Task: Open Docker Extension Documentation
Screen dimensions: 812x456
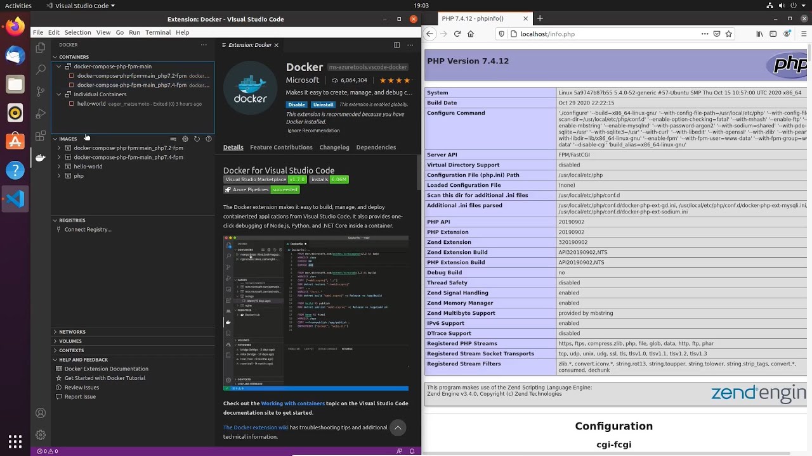Action: click(x=106, y=369)
